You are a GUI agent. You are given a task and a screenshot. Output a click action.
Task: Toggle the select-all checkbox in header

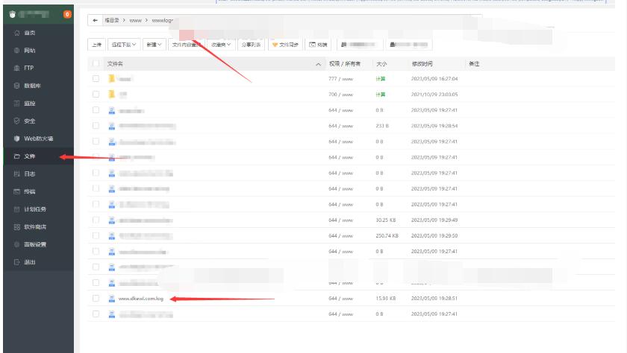pos(96,64)
